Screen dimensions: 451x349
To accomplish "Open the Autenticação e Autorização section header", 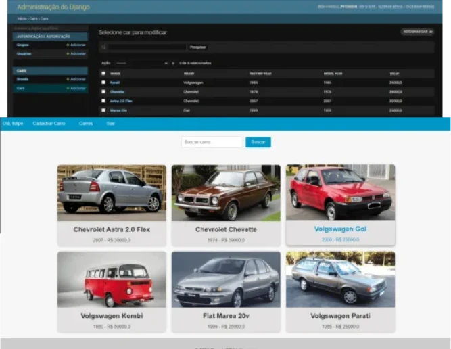I will click(43, 37).
